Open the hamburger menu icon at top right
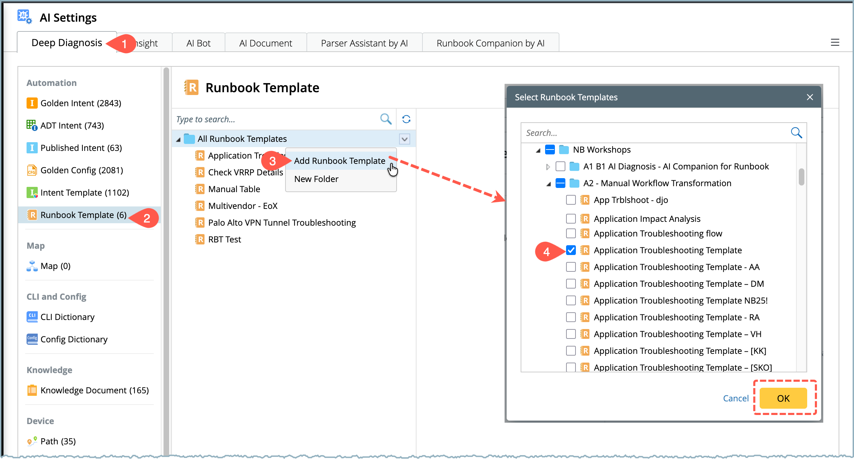 [835, 43]
